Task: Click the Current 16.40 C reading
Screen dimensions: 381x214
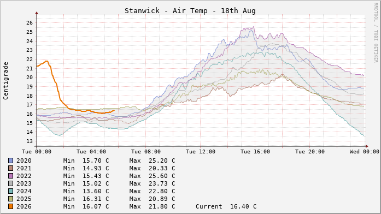Action: [x=226, y=206]
